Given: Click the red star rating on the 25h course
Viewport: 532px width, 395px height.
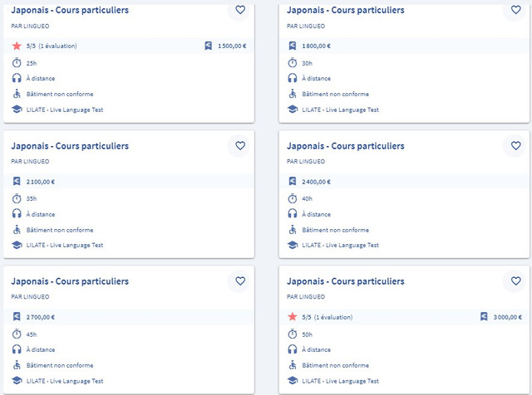Looking at the screenshot, I should (x=17, y=46).
